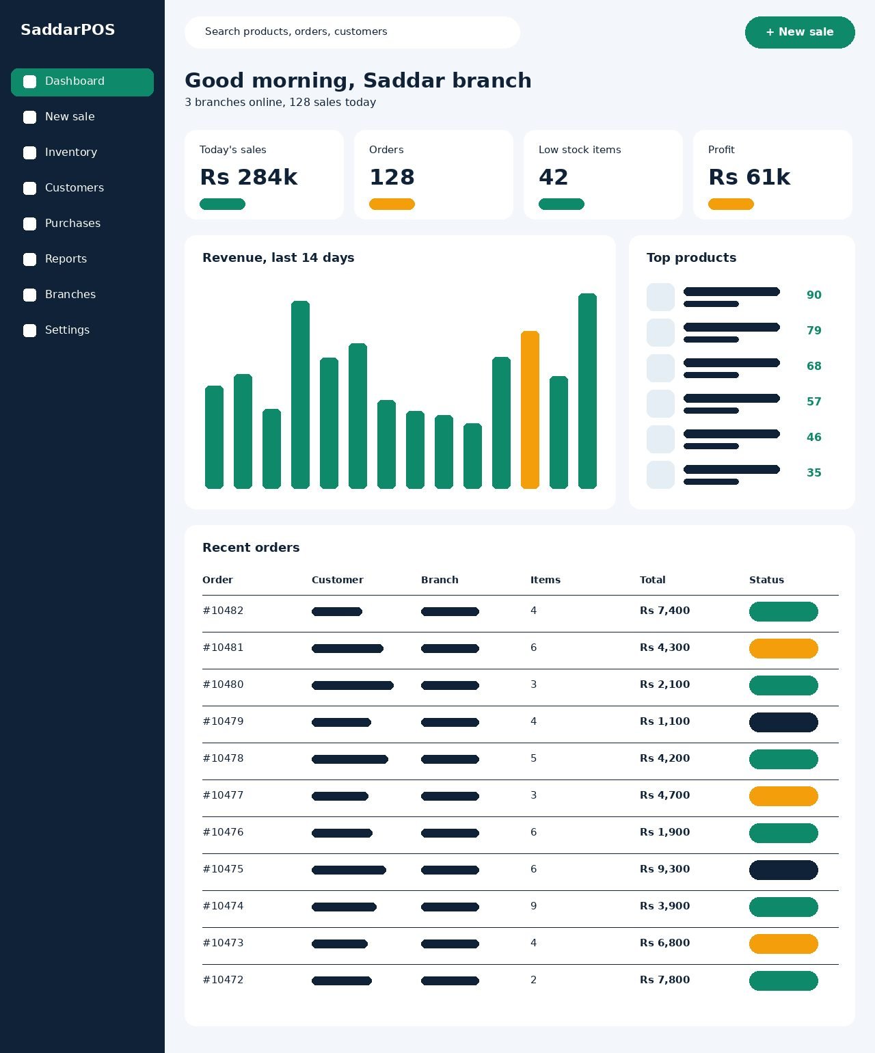Image resolution: width=875 pixels, height=1053 pixels.
Task: Click the branch name for order #10474
Action: click(x=450, y=907)
